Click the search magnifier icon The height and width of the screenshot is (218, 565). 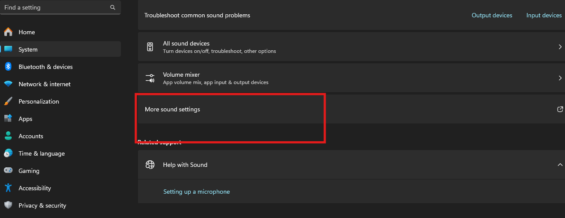click(113, 7)
